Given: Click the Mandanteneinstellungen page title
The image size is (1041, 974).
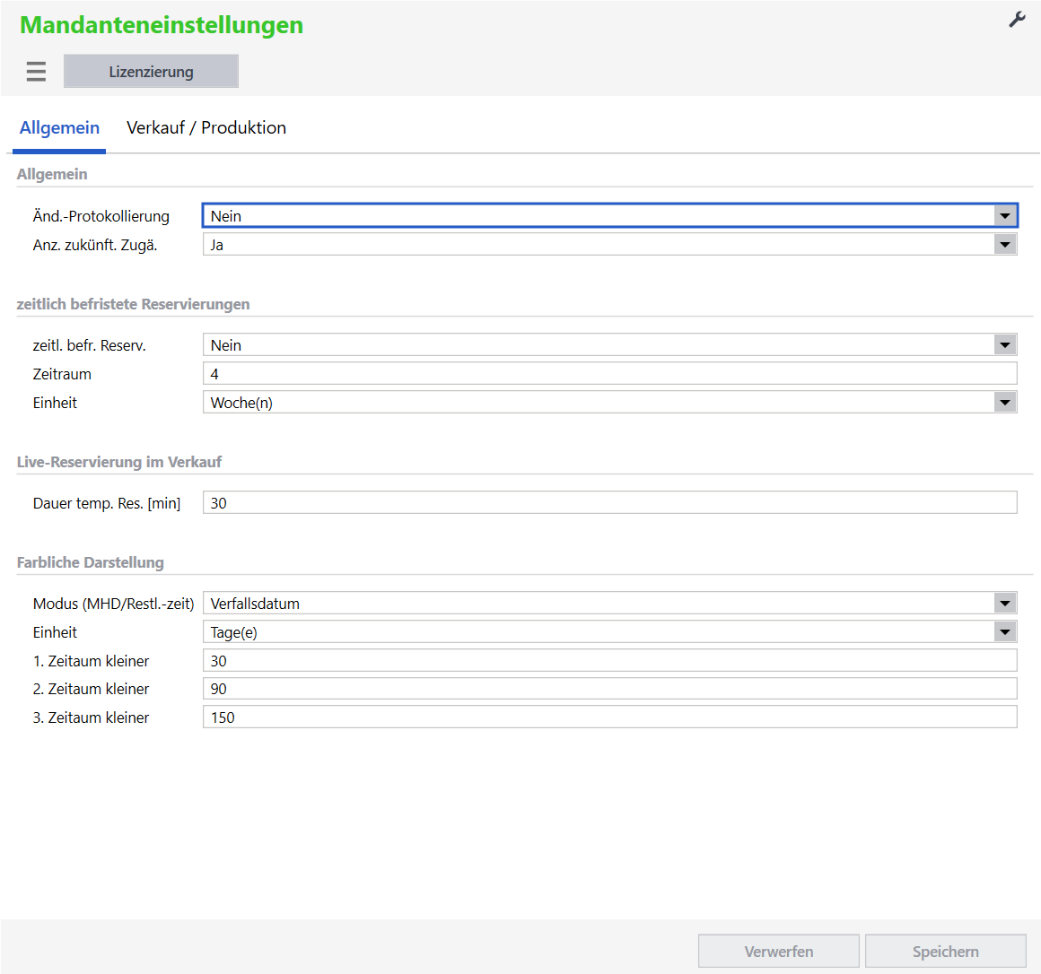Looking at the screenshot, I should pos(162,25).
